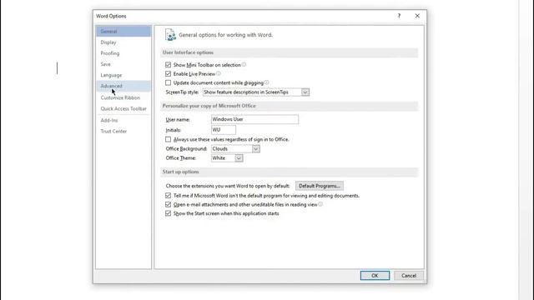The width and height of the screenshot is (534, 300).
Task: Enable Update document content while dragging
Action: (x=168, y=82)
